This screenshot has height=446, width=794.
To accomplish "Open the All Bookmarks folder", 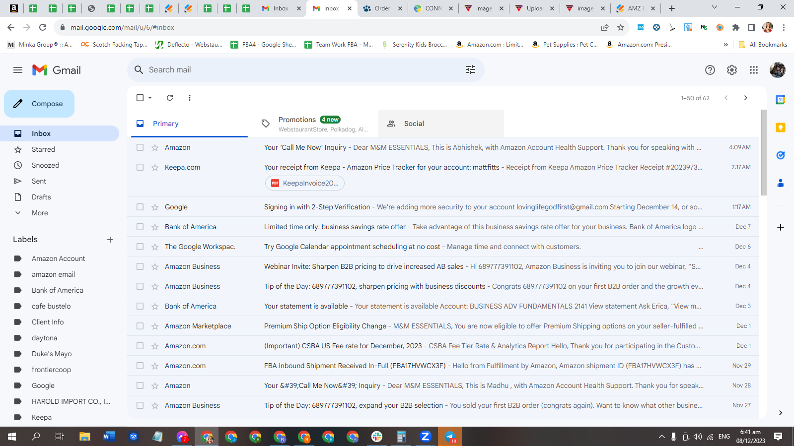I will pos(763,45).
